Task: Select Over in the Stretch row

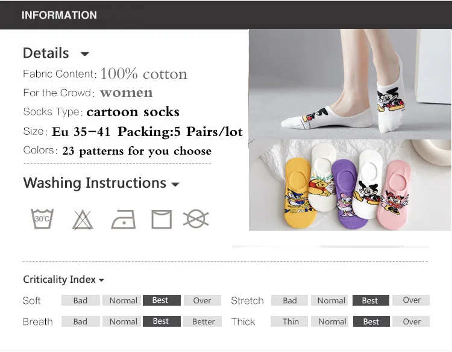Action: coord(411,300)
